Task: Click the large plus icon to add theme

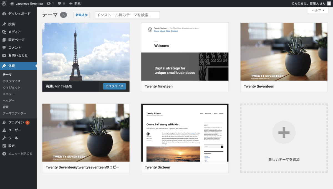Action: tap(284, 133)
